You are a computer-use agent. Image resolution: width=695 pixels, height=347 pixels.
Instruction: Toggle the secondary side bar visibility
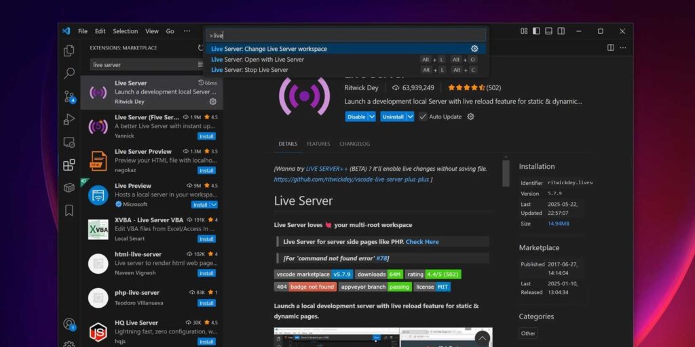pos(561,31)
